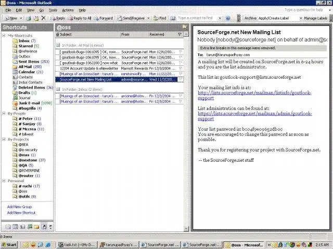
Task: Open the @router shortcut
Action: point(26,176)
